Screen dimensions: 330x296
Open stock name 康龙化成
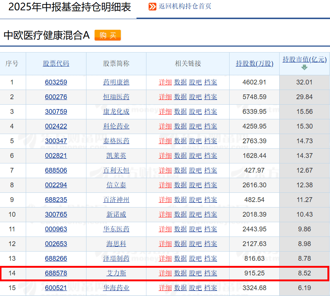[116, 112]
